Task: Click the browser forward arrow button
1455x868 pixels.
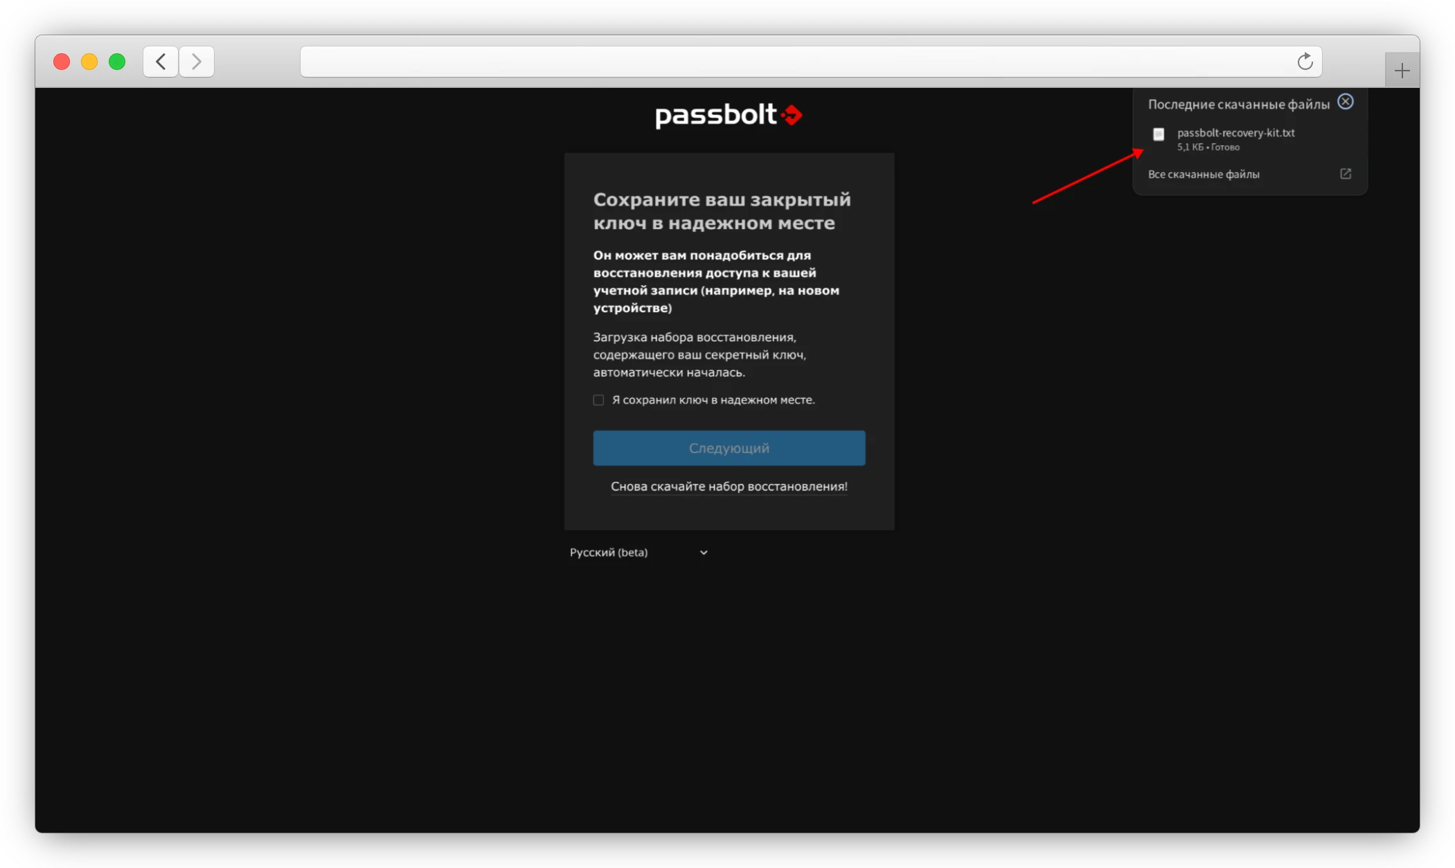Action: (197, 62)
